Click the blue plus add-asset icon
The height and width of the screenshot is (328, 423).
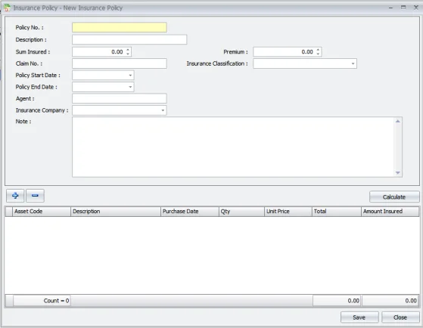coord(15,196)
